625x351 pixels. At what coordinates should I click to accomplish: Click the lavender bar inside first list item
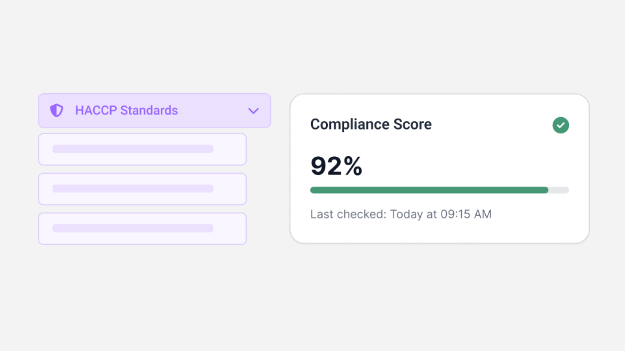coord(133,149)
